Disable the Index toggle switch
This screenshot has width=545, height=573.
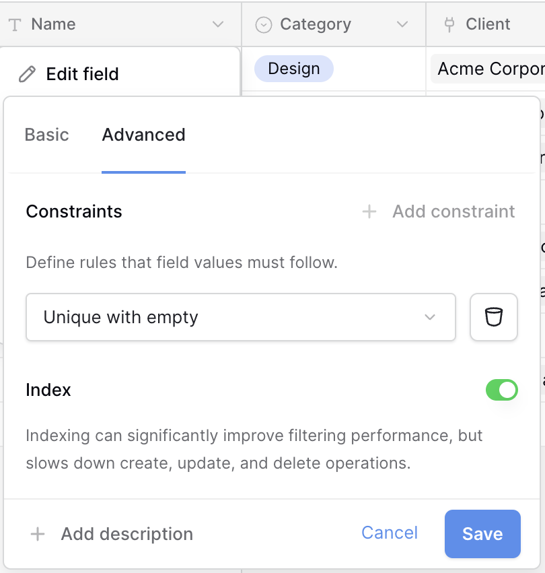pyautogui.click(x=501, y=390)
